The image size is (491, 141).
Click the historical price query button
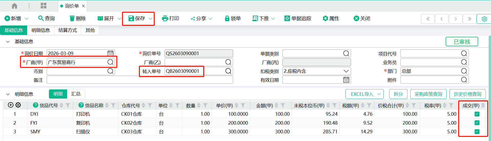point(467,94)
